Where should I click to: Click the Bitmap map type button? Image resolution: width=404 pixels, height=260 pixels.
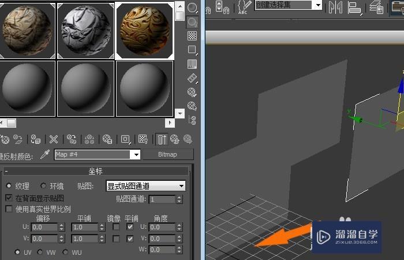[x=168, y=154]
